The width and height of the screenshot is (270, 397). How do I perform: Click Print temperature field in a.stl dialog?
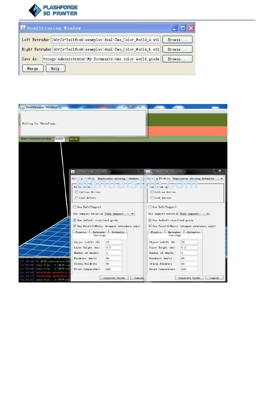point(114,269)
